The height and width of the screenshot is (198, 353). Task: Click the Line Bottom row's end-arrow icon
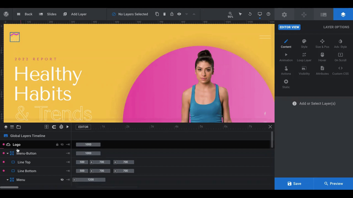pos(68,171)
